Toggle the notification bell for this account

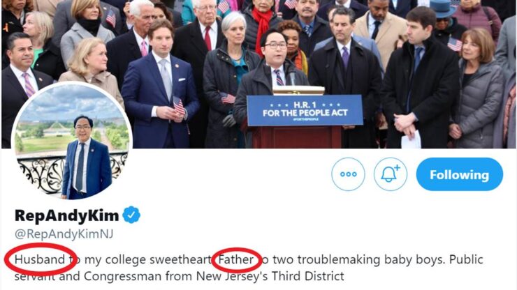pyautogui.click(x=391, y=174)
